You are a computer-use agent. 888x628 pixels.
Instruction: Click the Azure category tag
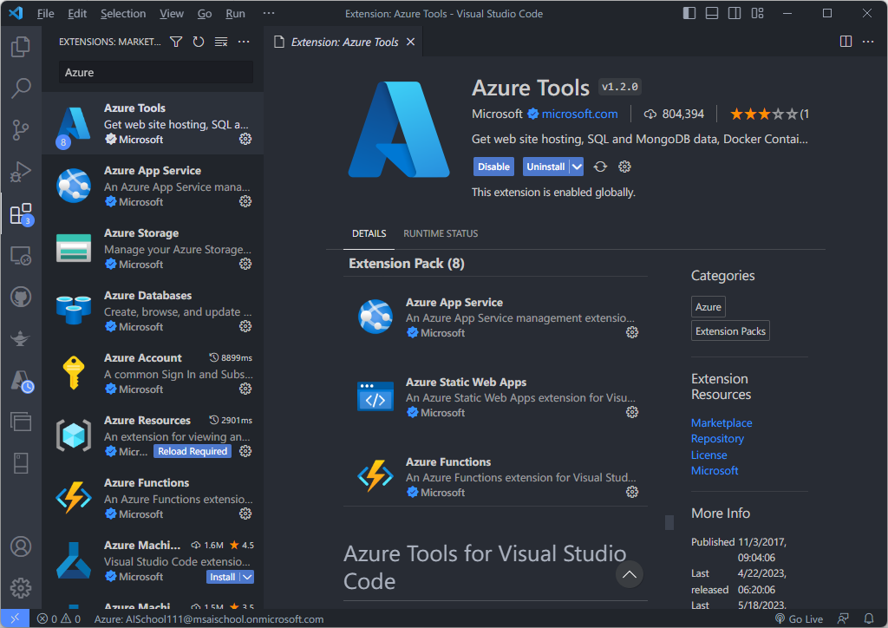(708, 306)
